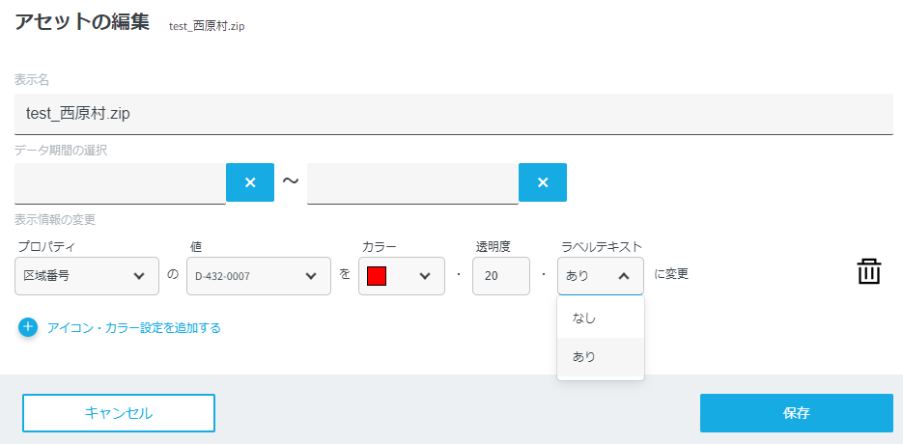Image resolution: width=903 pixels, height=444 pixels.
Task: Open the 区域番号 property dropdown
Action: point(87,276)
